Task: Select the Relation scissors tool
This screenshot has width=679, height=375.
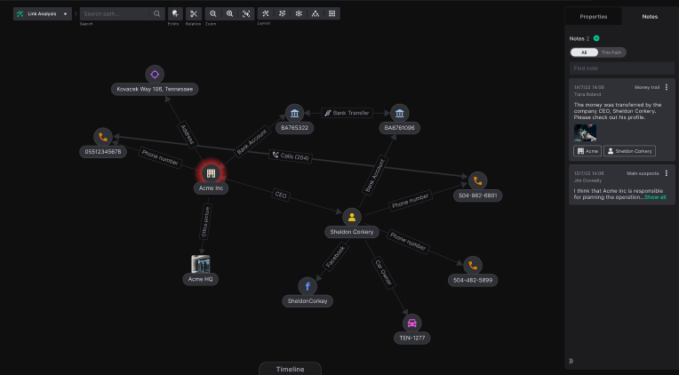Action: pos(194,14)
